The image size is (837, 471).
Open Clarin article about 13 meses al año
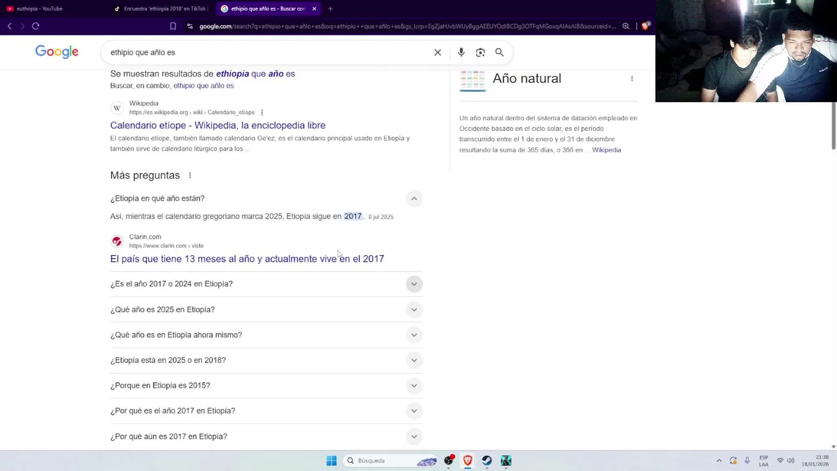tap(247, 259)
